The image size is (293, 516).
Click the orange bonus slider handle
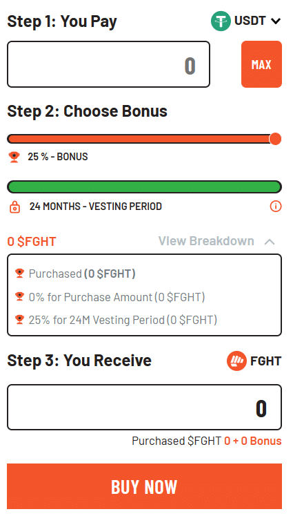pos(275,139)
